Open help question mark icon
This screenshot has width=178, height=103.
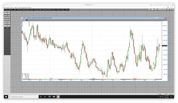click(173, 10)
